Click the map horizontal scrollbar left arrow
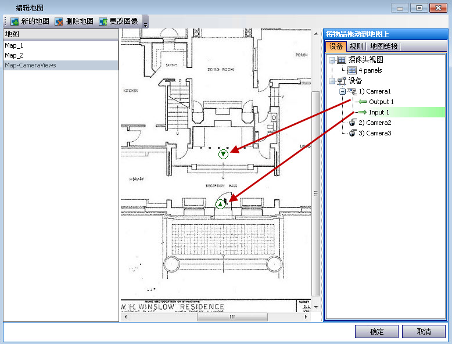 coord(125,317)
